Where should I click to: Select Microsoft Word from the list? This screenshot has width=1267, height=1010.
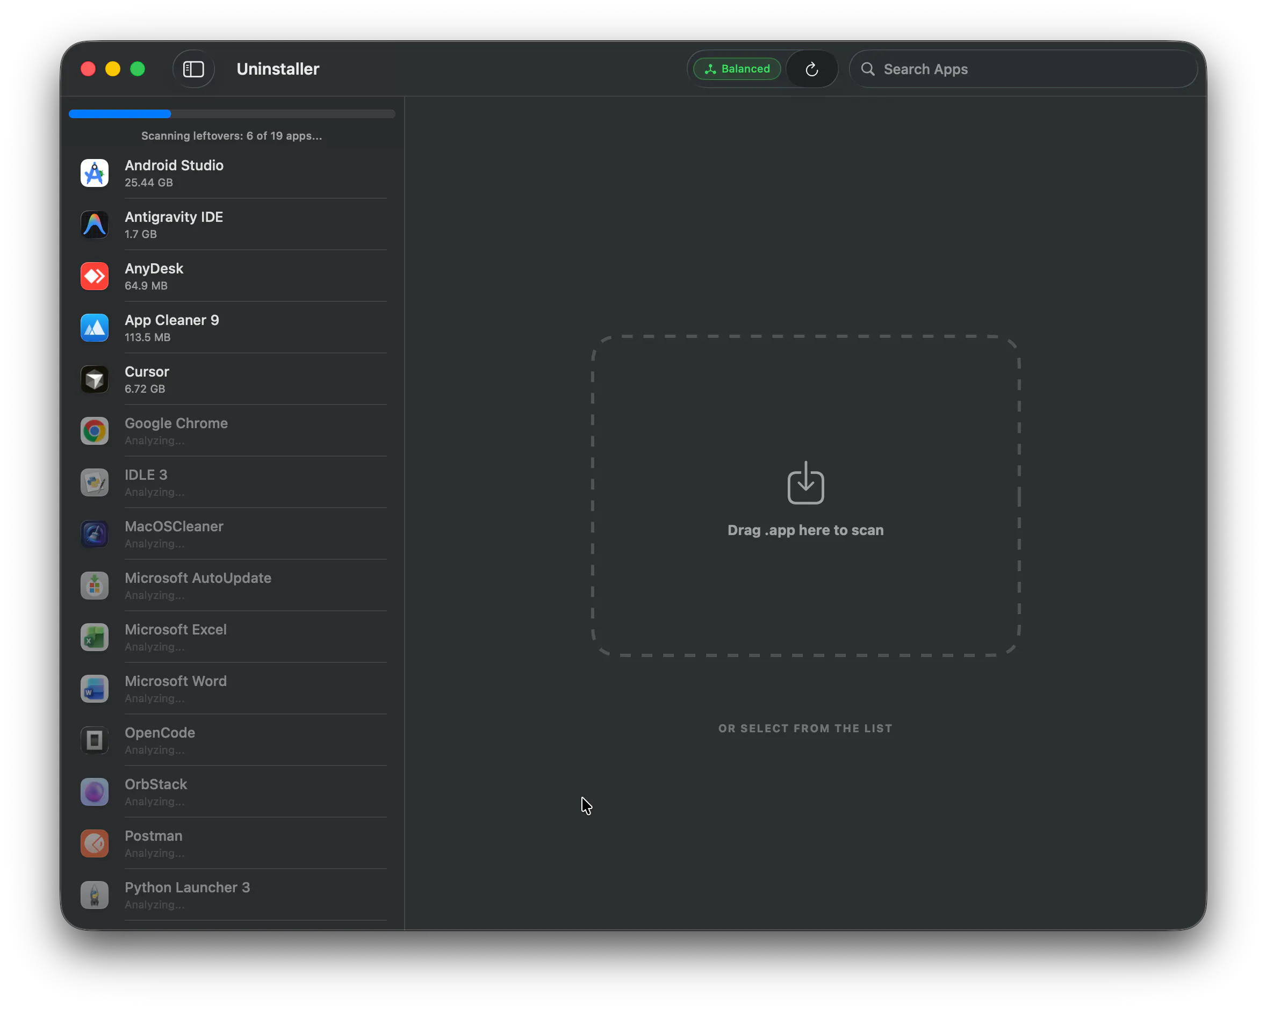tap(232, 689)
